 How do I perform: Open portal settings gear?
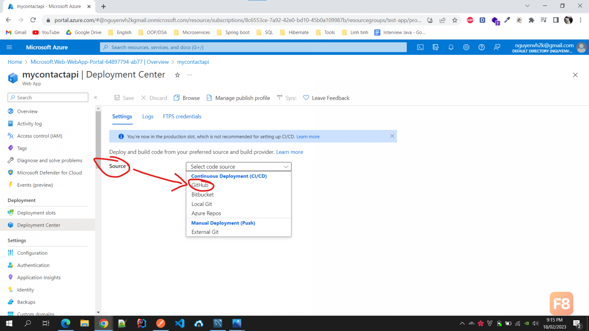466,47
